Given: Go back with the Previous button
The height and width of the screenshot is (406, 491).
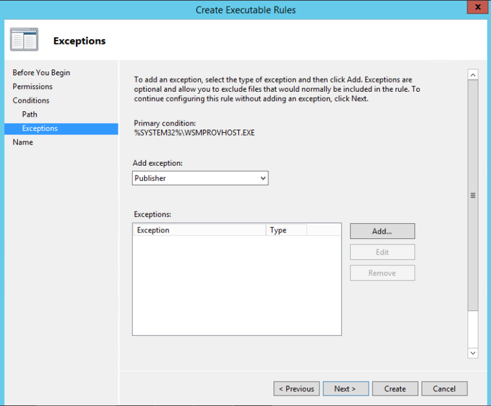Looking at the screenshot, I should coord(297,388).
